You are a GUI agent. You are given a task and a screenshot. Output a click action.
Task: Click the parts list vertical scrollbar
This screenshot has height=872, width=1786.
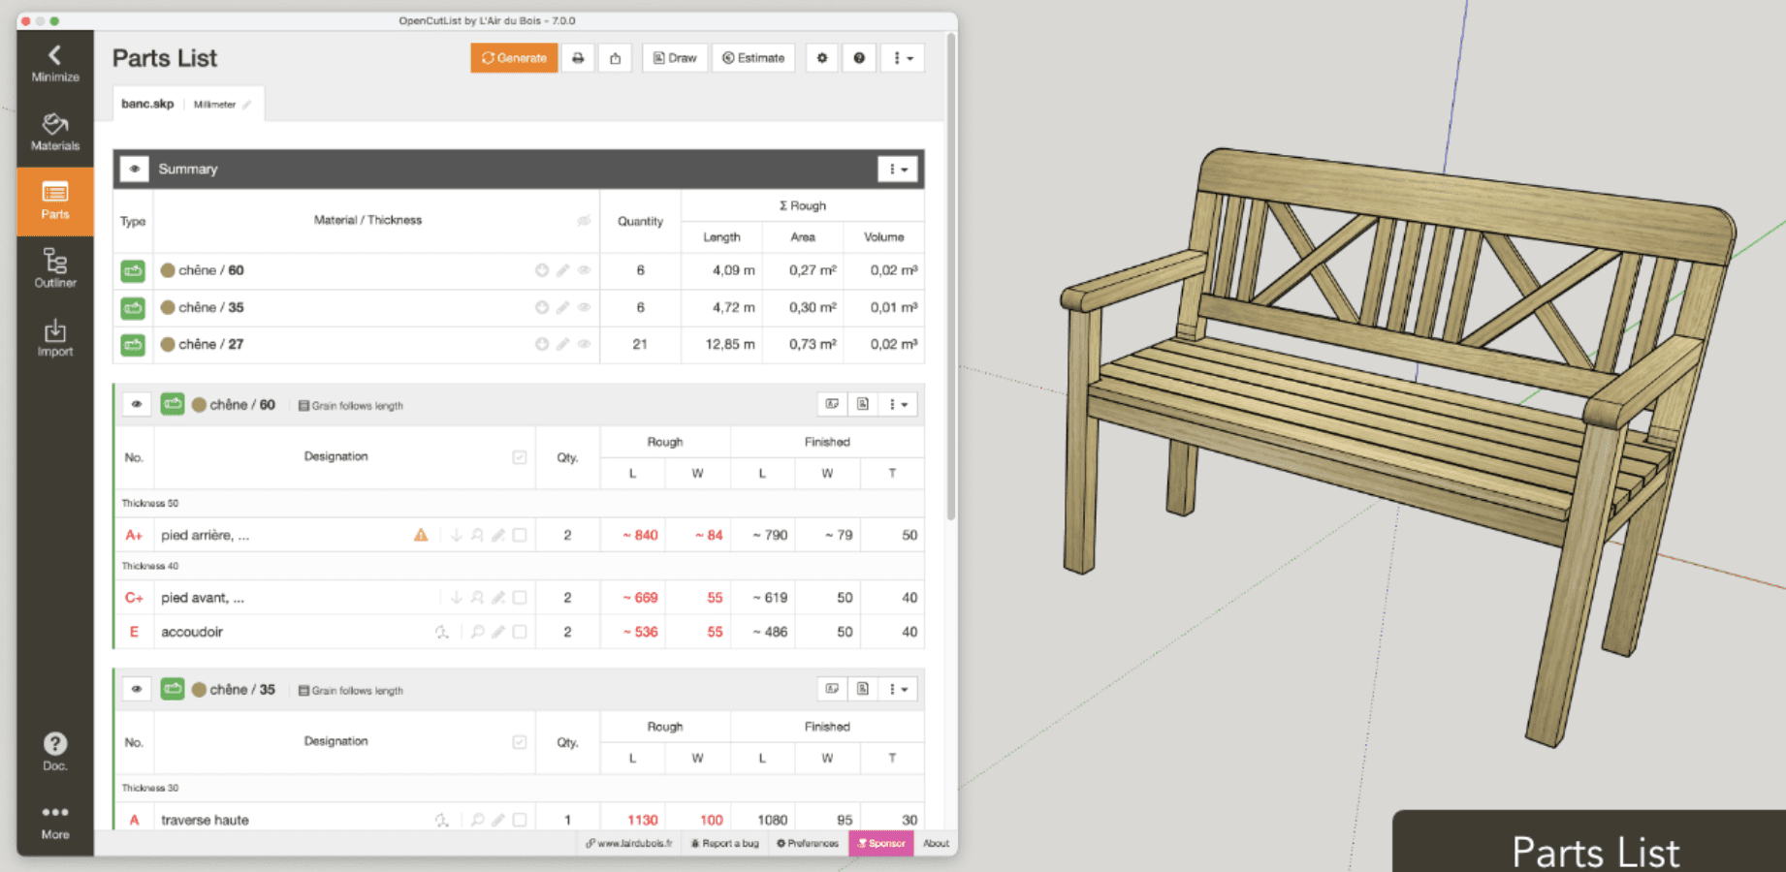[952, 276]
